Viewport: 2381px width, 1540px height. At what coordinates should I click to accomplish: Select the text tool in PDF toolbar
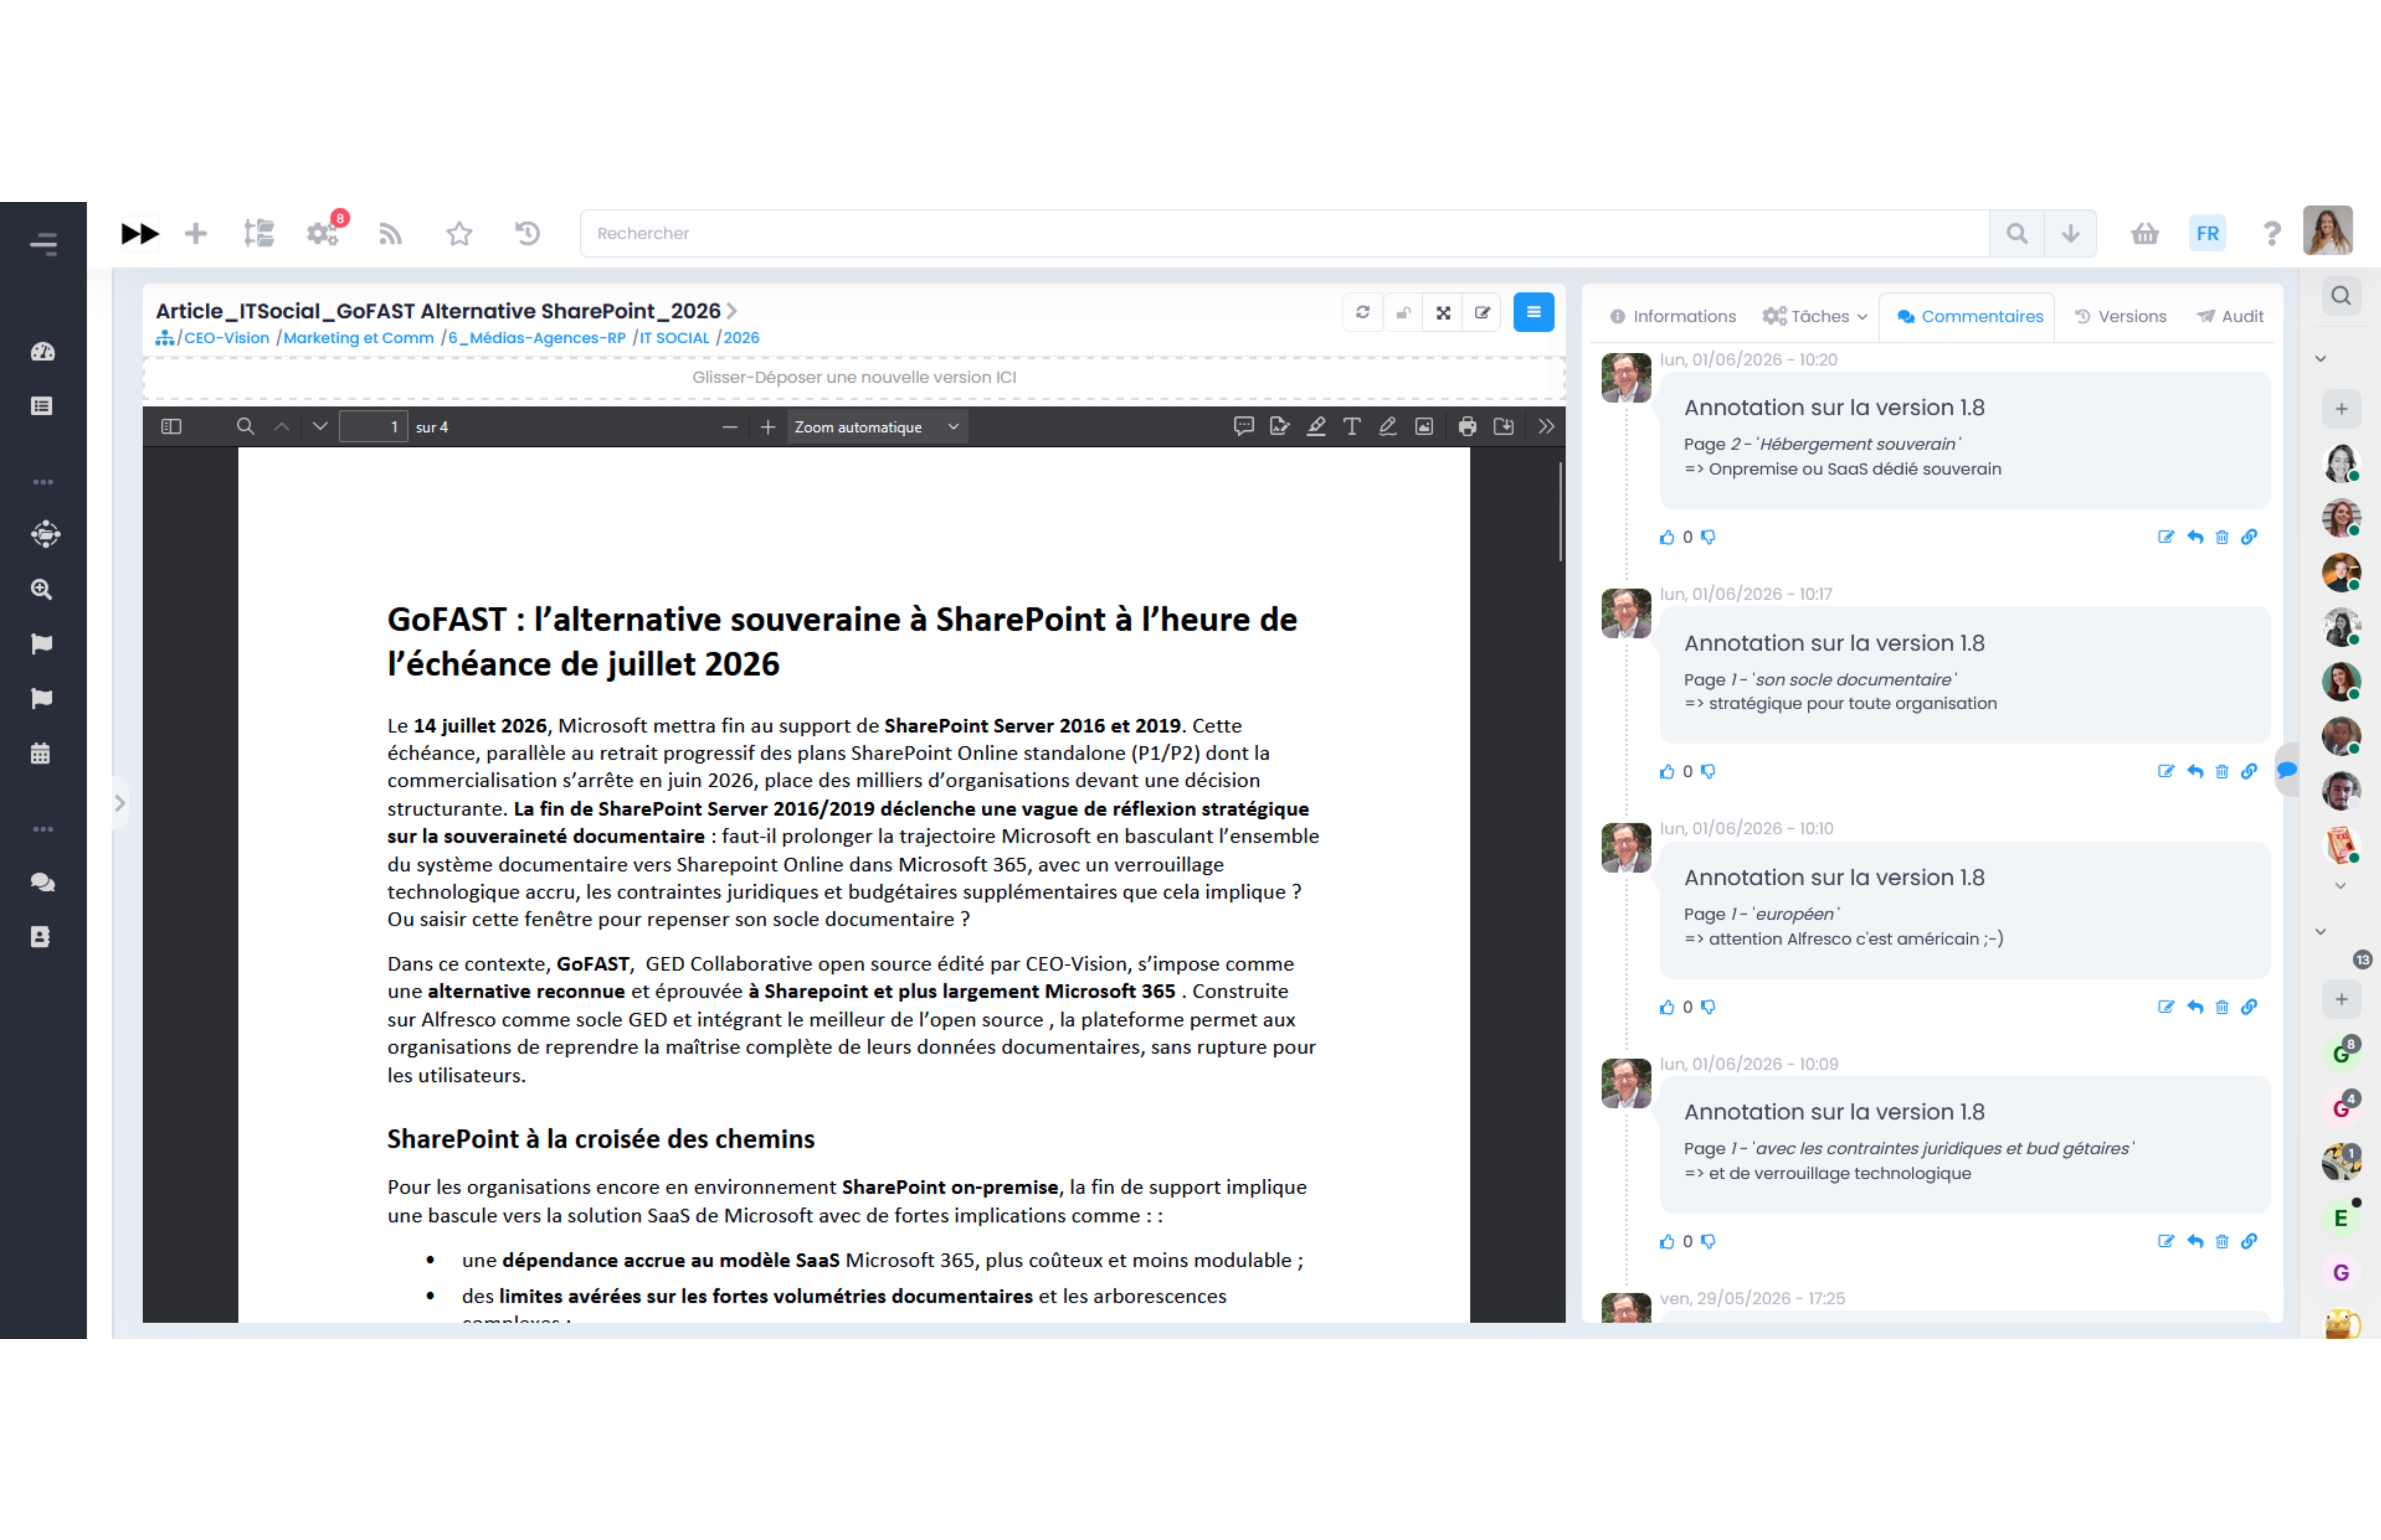tap(1352, 426)
